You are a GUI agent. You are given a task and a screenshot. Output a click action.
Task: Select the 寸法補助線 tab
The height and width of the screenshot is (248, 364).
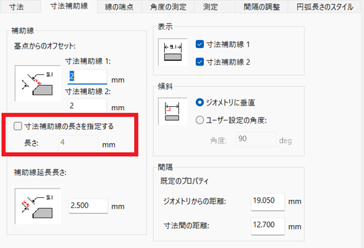69,7
